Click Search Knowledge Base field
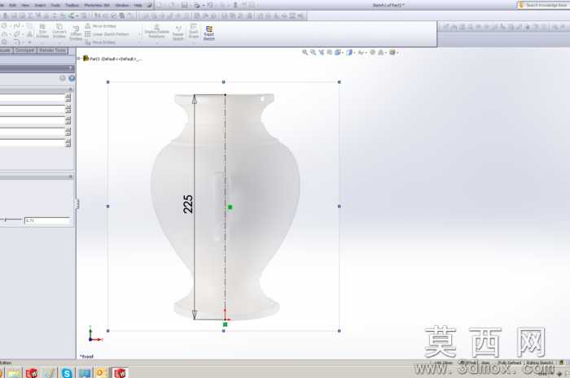 [544, 5]
